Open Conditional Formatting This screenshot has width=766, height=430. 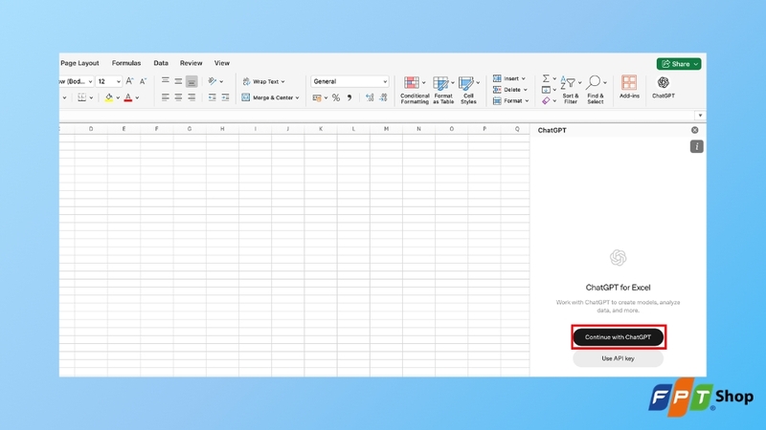(415, 90)
